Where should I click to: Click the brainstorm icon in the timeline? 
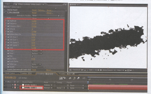[x=84, y=78]
